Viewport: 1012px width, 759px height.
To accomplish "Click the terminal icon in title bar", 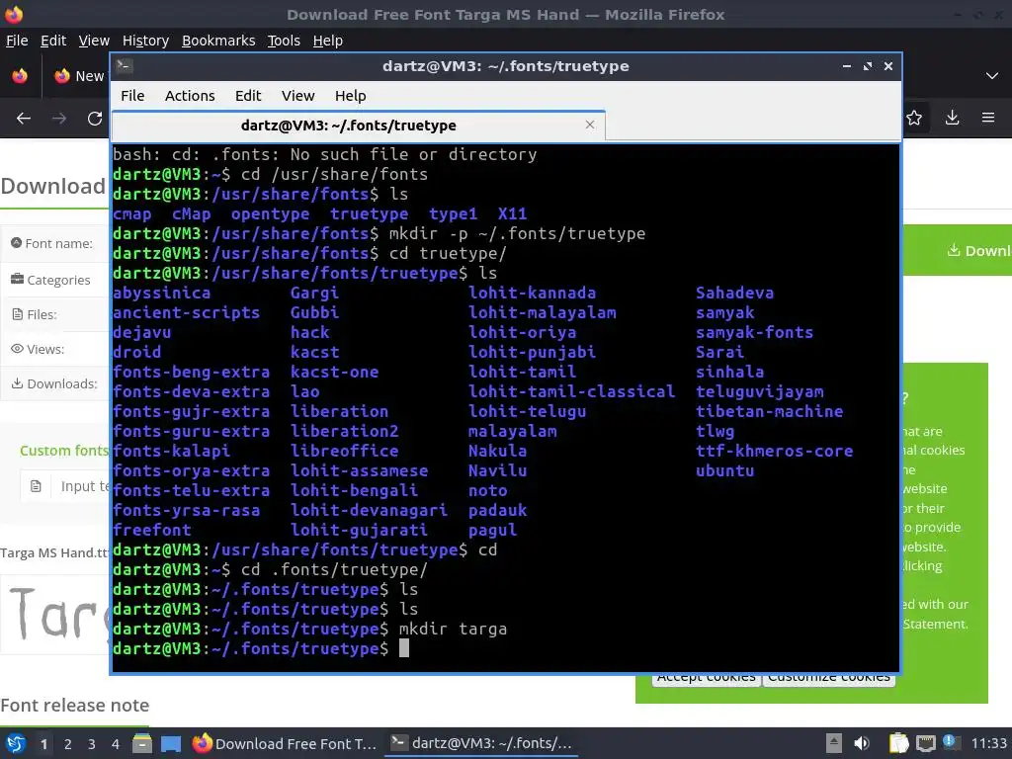I will coord(125,66).
